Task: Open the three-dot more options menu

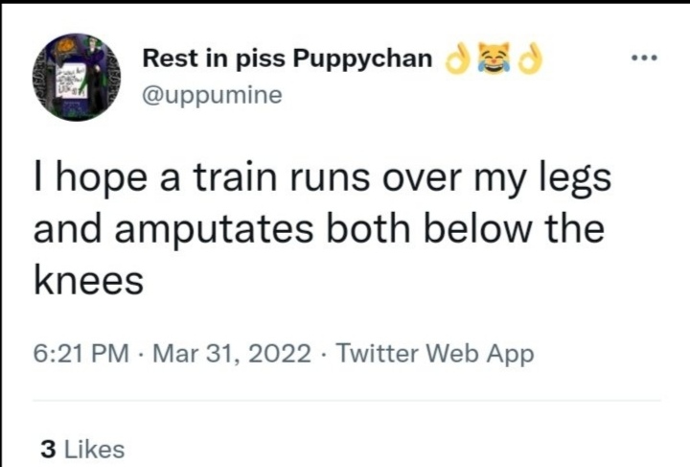Action: (644, 58)
